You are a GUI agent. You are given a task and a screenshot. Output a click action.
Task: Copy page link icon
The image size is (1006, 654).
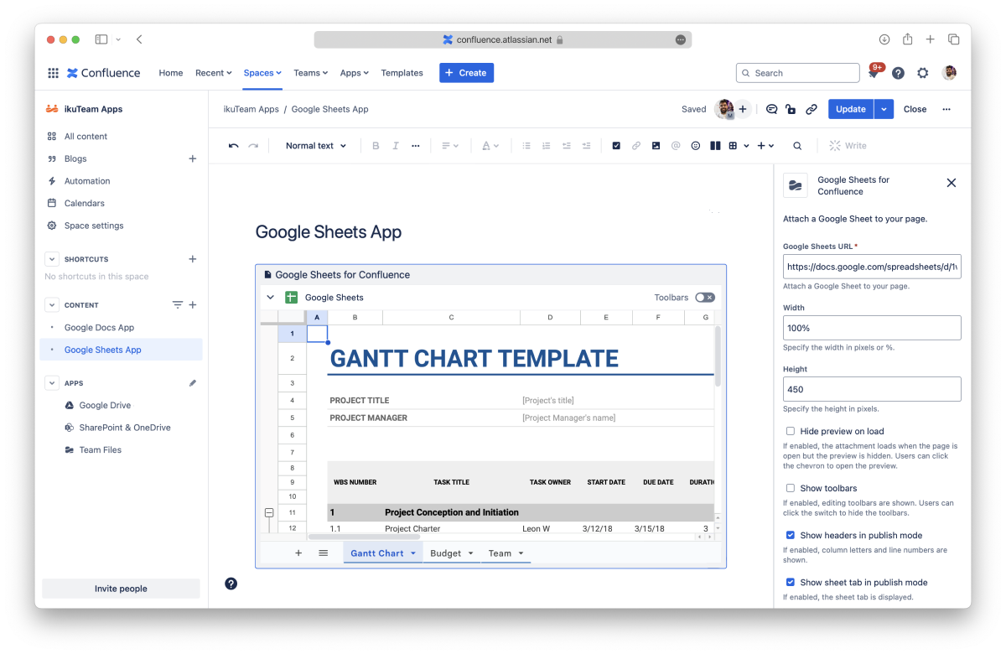click(812, 109)
